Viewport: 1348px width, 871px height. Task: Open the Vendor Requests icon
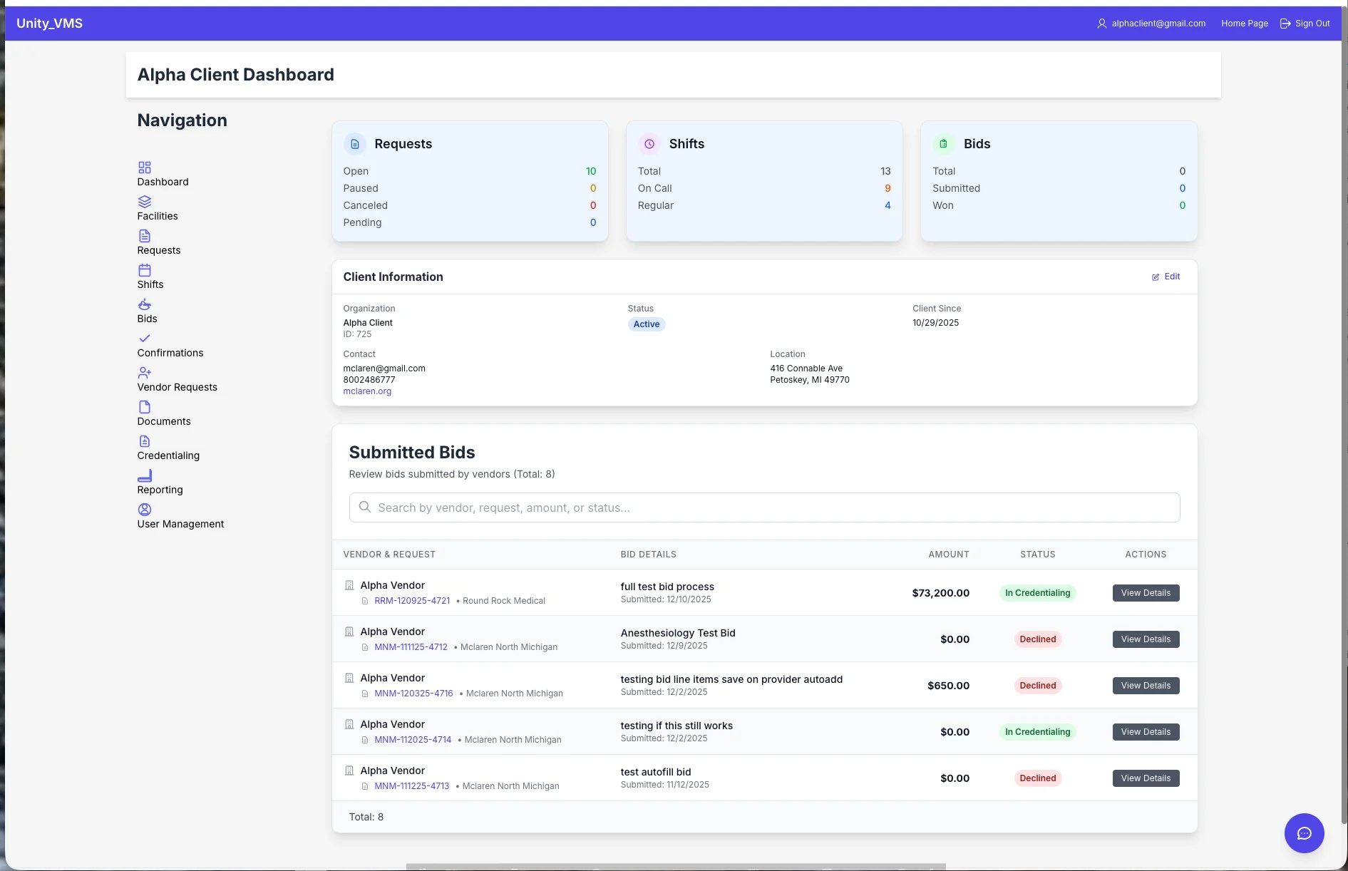click(145, 373)
